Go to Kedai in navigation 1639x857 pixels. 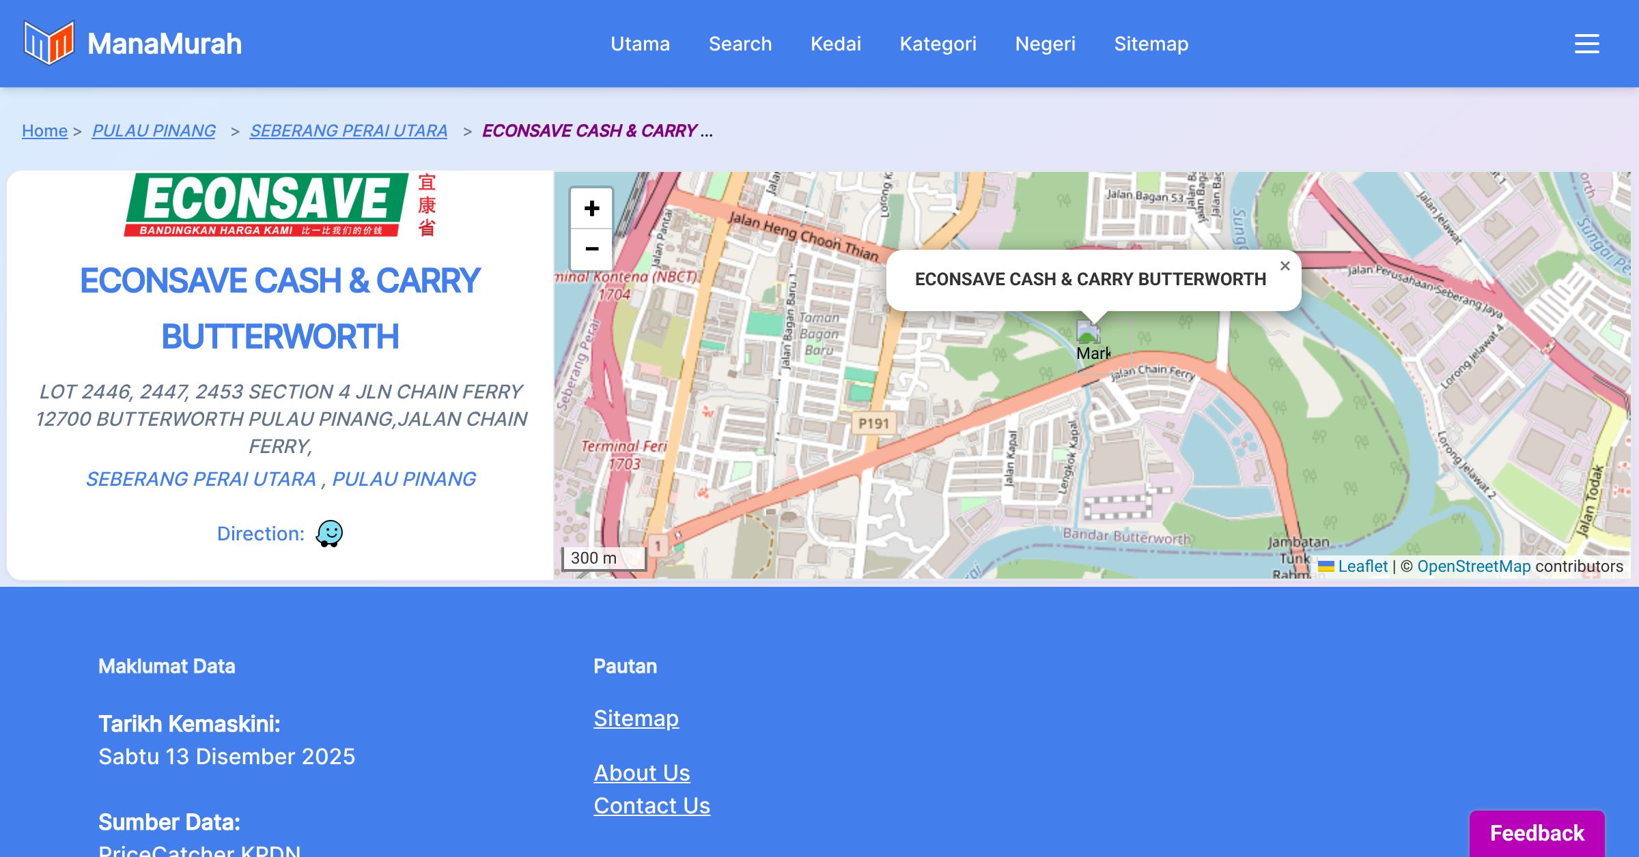pos(835,44)
